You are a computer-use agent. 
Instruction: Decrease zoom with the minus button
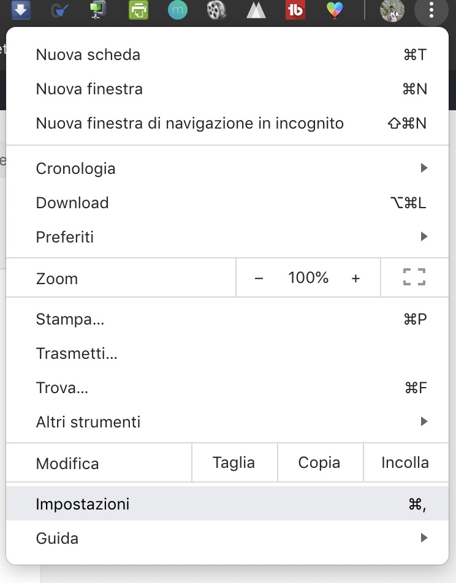[x=259, y=279]
